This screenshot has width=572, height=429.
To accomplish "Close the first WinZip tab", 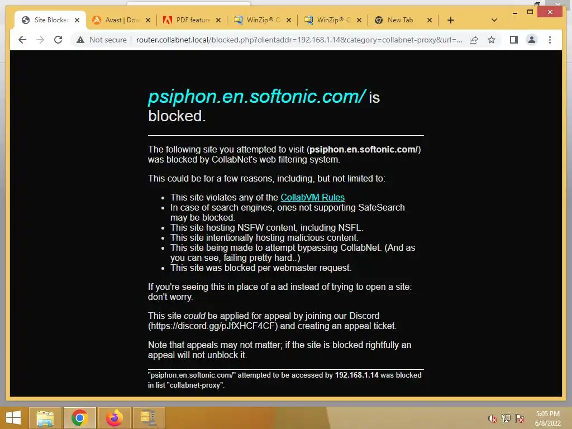I will point(289,20).
